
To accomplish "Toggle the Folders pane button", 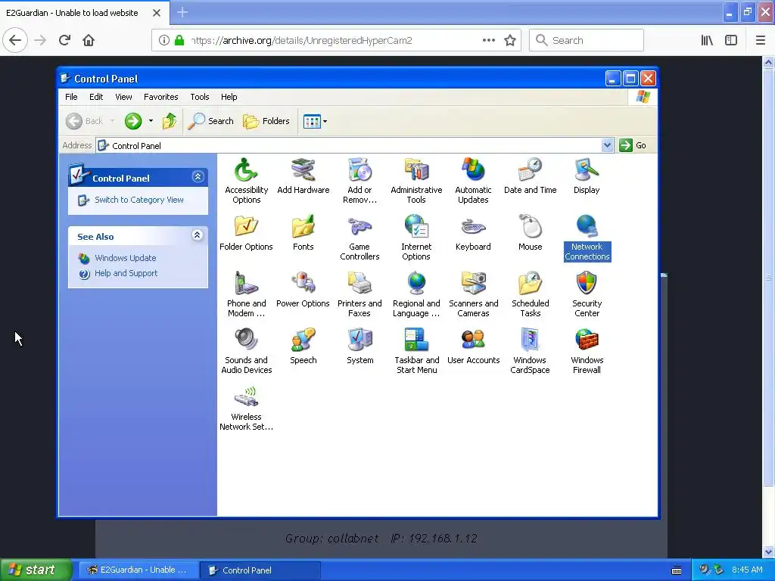I will (x=266, y=121).
